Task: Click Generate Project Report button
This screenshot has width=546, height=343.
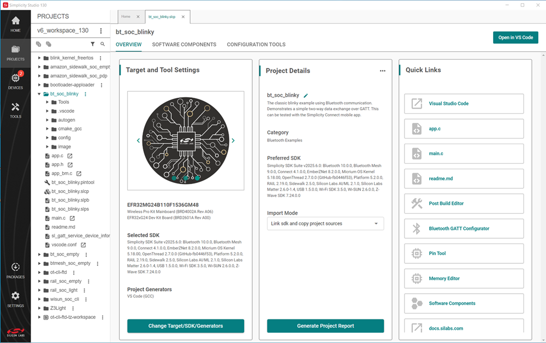Action: [x=325, y=326]
